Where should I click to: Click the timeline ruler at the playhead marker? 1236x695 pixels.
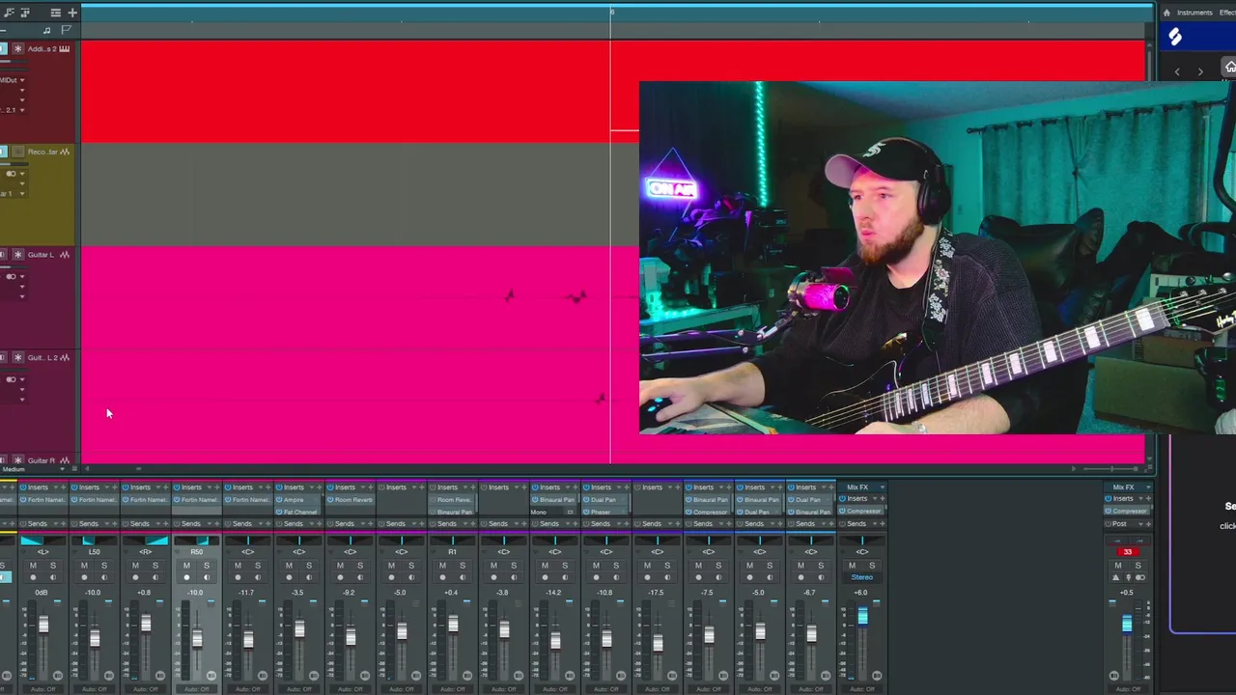[x=611, y=13]
